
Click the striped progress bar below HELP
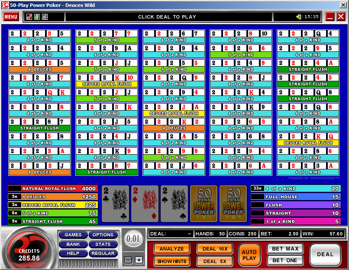coord(88,263)
